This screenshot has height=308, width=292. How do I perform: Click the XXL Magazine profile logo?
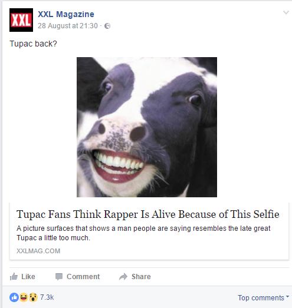click(21, 20)
